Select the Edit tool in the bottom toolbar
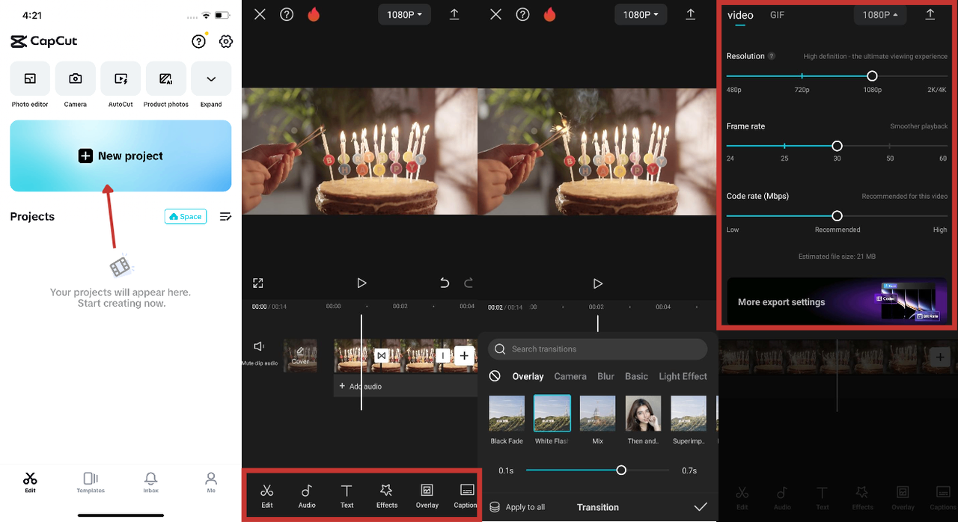 click(267, 495)
